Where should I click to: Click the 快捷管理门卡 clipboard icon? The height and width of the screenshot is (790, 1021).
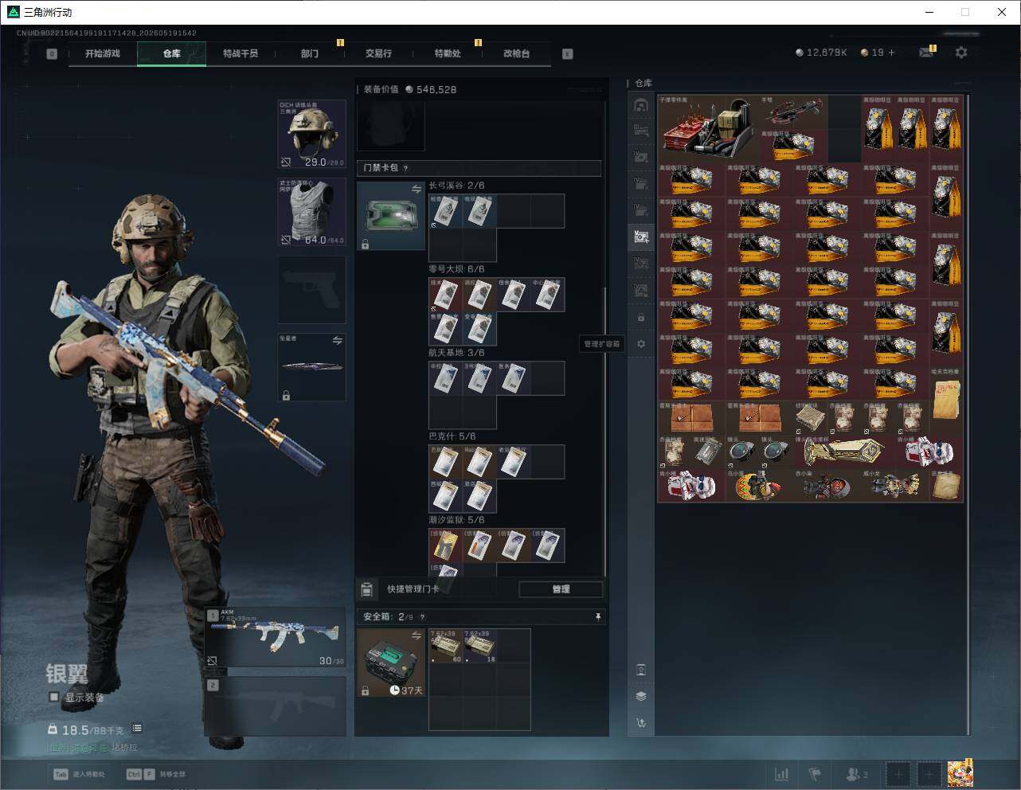tap(366, 589)
